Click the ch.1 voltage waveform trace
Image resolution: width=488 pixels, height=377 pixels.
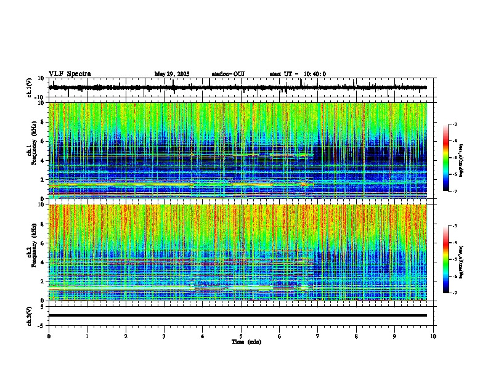(237, 87)
